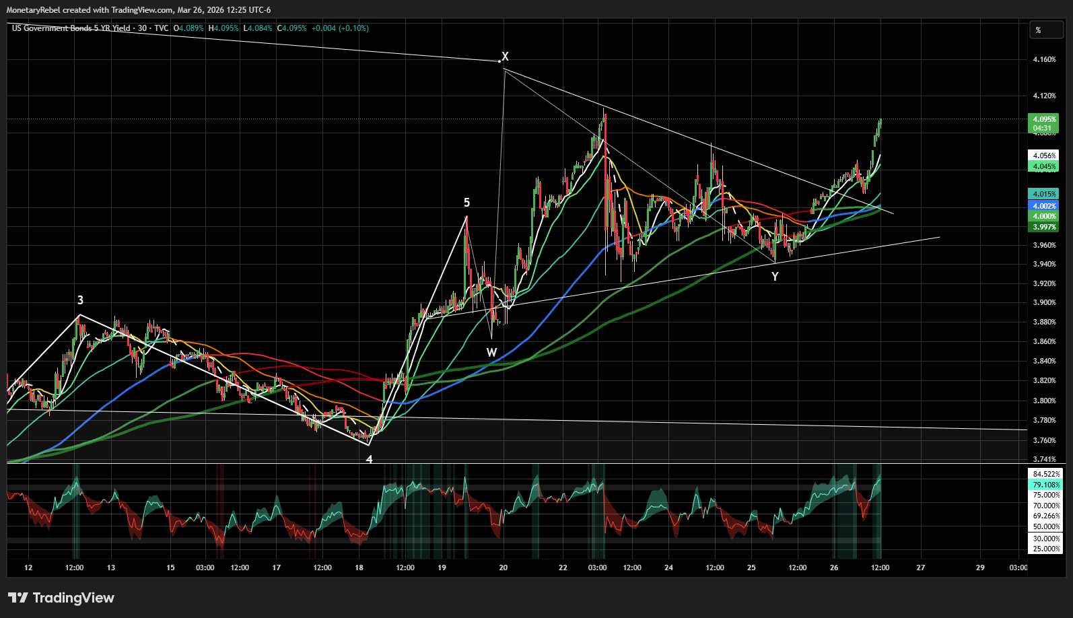The height and width of the screenshot is (618, 1073).
Task: Click the percent scale button
Action: [x=1046, y=30]
